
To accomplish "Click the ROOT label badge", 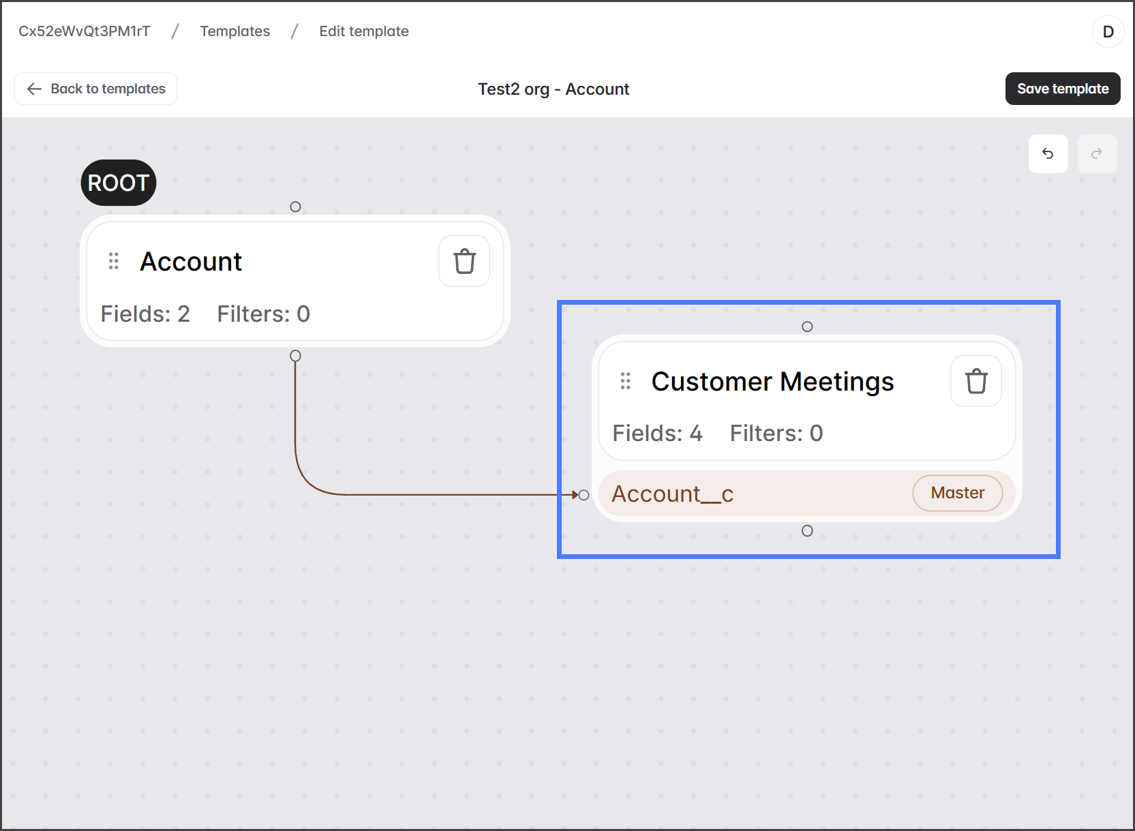I will [x=119, y=183].
